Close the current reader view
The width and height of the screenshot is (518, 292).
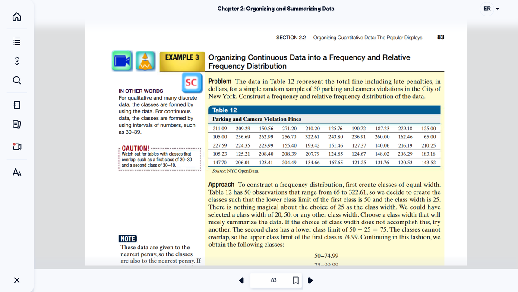point(16,280)
